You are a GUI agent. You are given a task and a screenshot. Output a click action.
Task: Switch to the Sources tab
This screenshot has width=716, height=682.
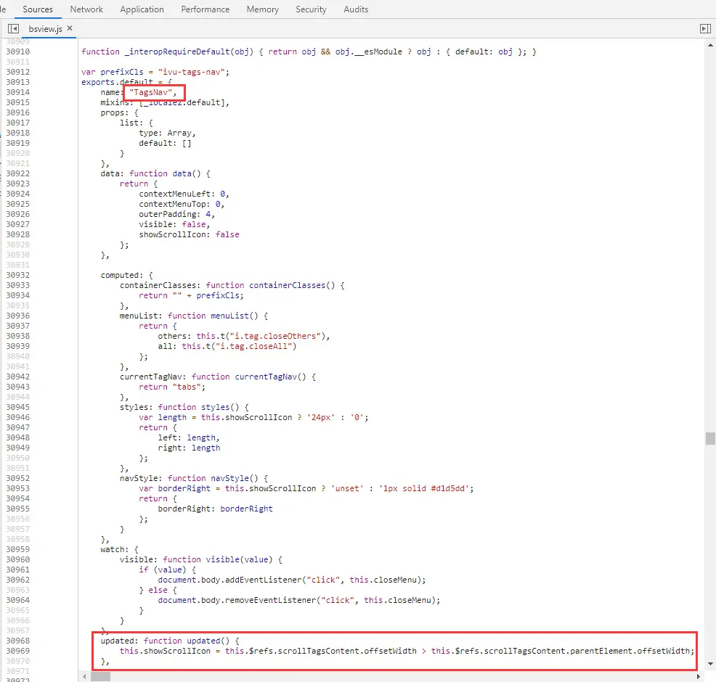pyautogui.click(x=38, y=9)
